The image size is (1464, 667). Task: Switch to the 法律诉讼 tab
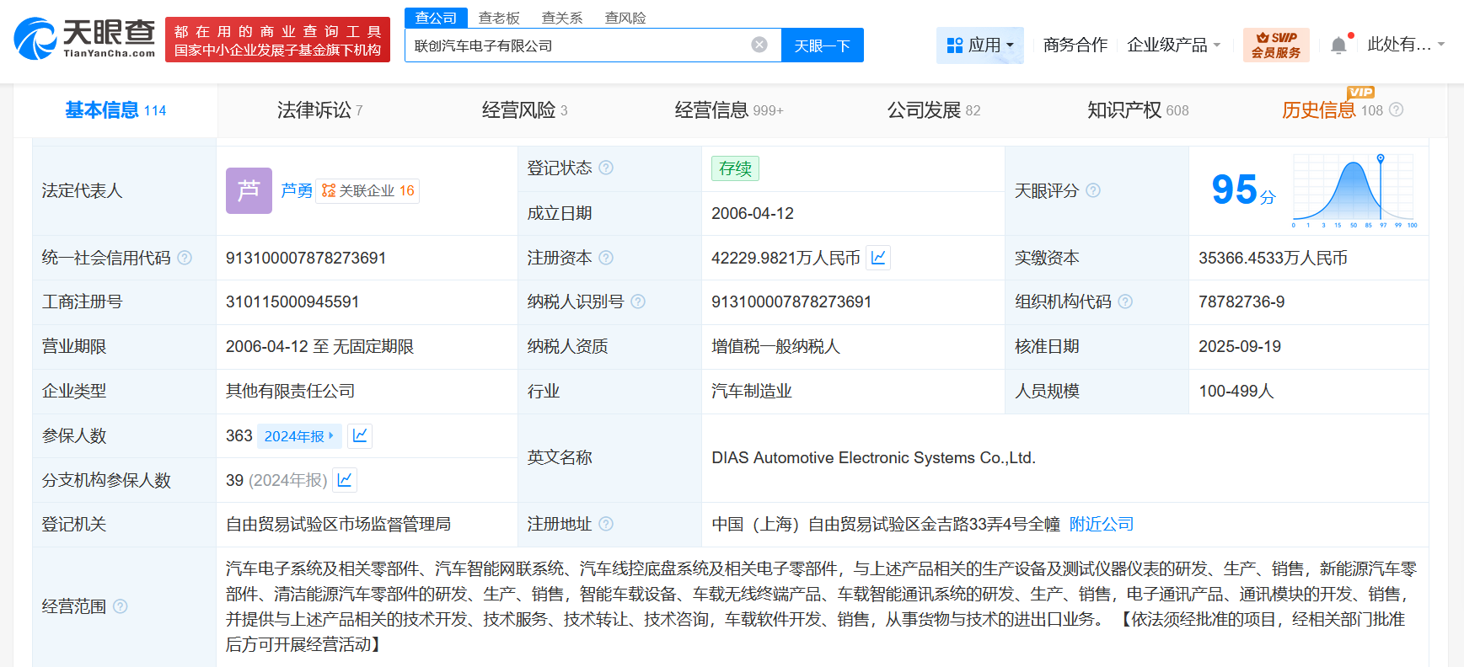click(x=319, y=110)
